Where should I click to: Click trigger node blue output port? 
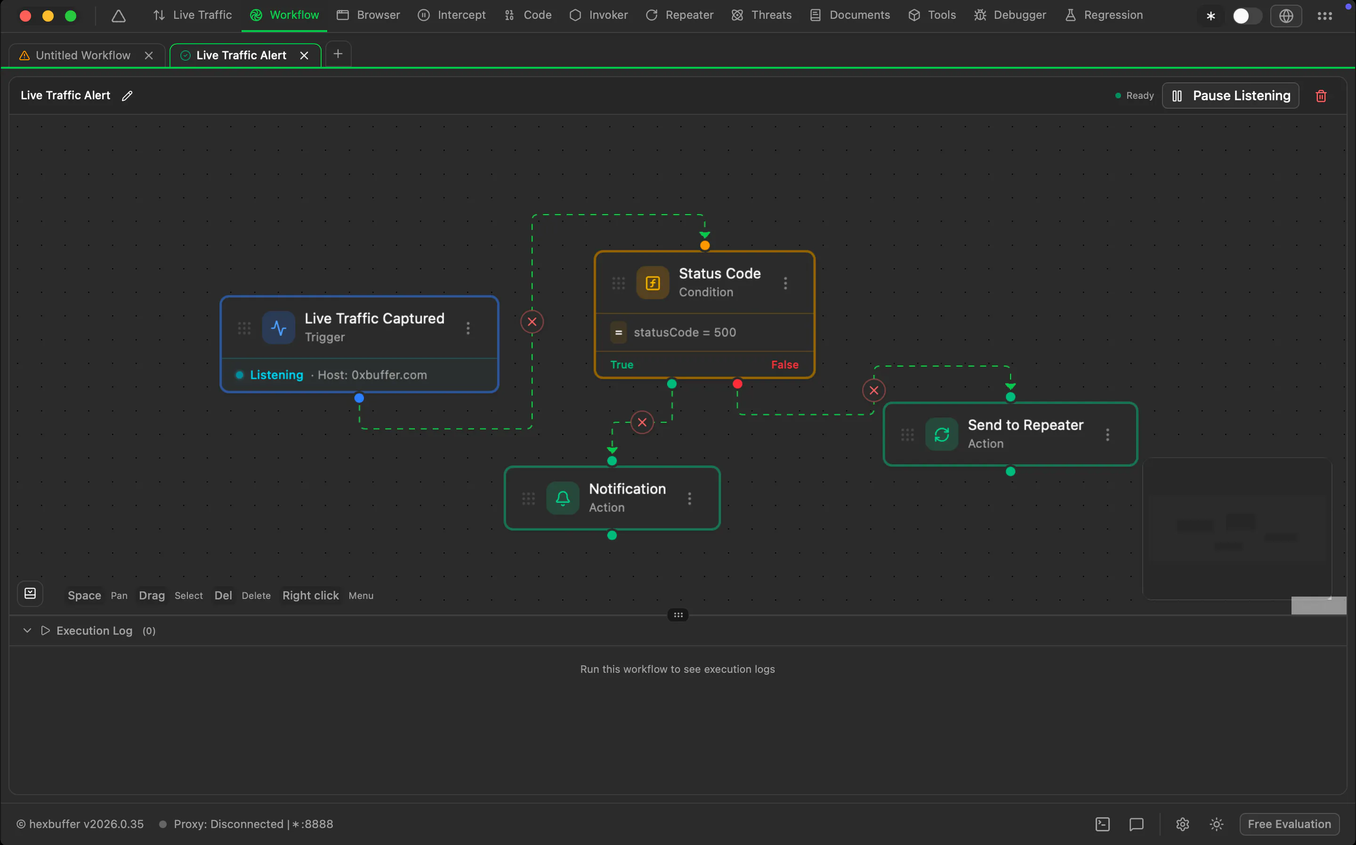pyautogui.click(x=359, y=398)
